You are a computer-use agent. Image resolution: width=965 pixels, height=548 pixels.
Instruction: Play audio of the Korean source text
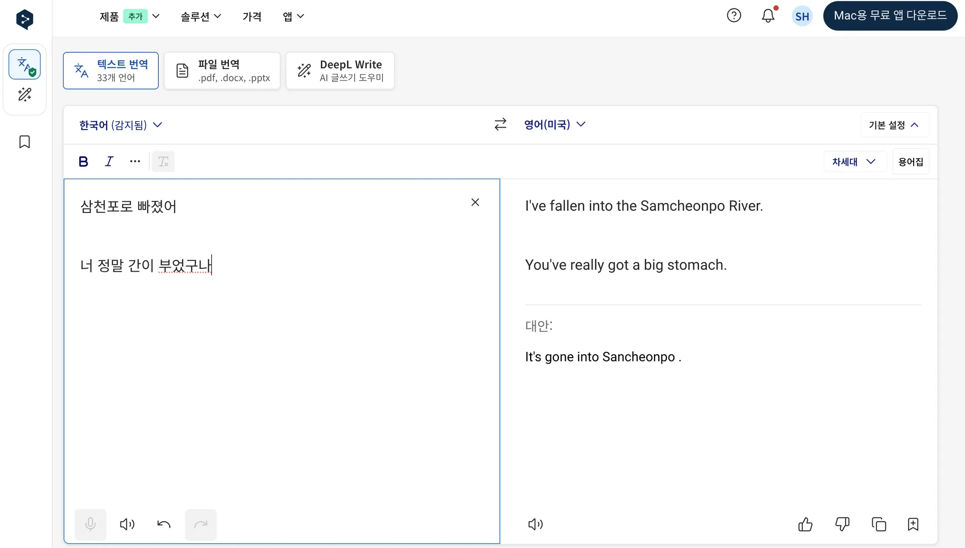[x=127, y=524]
